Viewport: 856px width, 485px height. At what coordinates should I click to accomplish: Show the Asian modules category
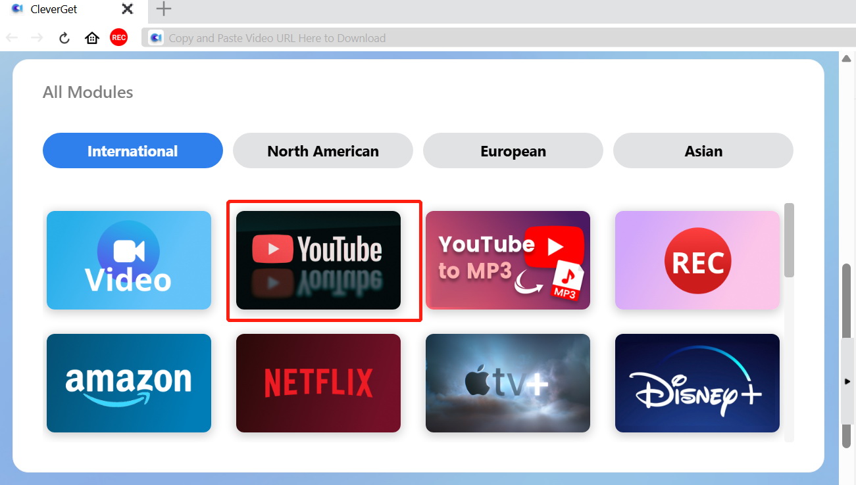coord(703,150)
